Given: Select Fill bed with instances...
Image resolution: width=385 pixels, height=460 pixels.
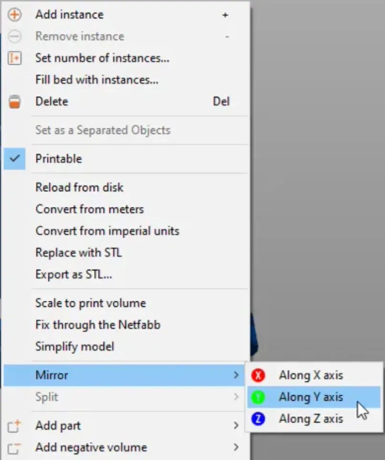Looking at the screenshot, I should pos(97,80).
